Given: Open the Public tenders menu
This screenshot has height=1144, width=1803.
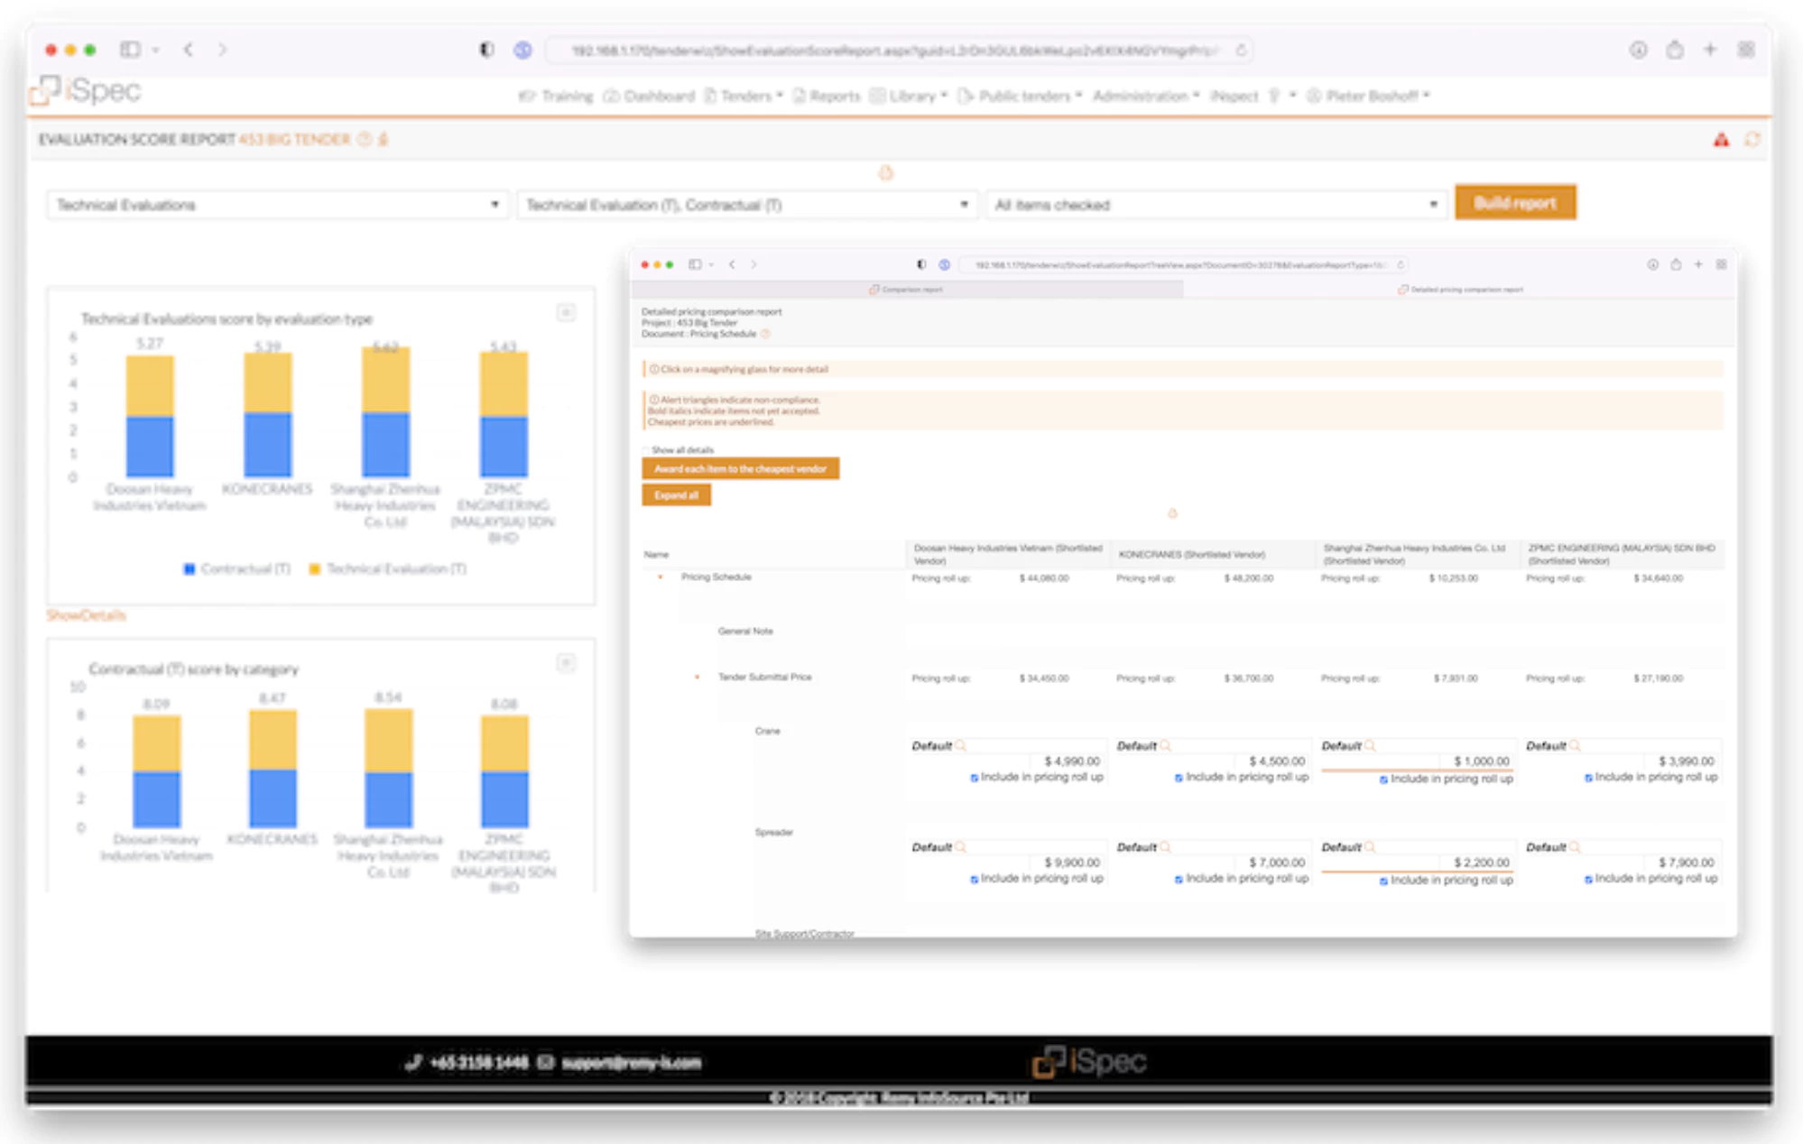Looking at the screenshot, I should point(1020,96).
